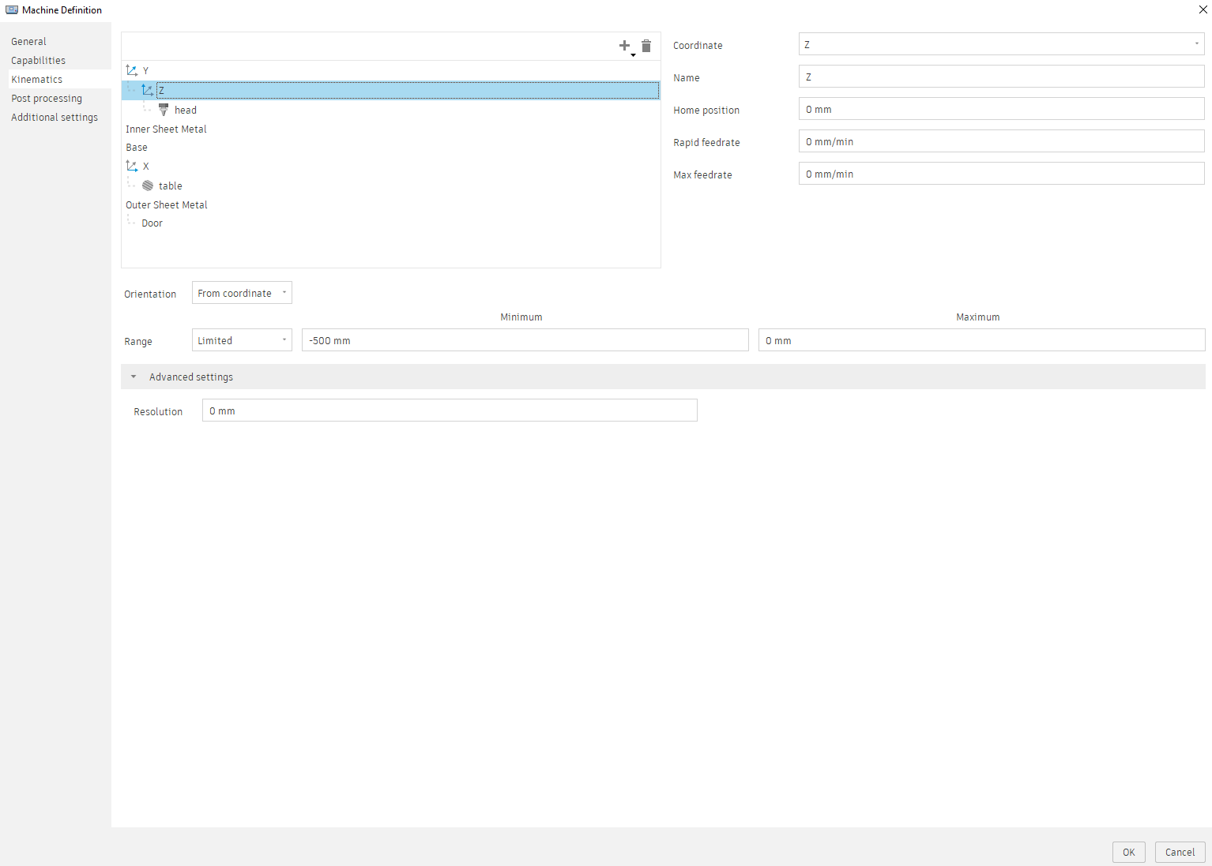Click the Max feedrate field
The height and width of the screenshot is (866, 1212).
click(x=1001, y=174)
